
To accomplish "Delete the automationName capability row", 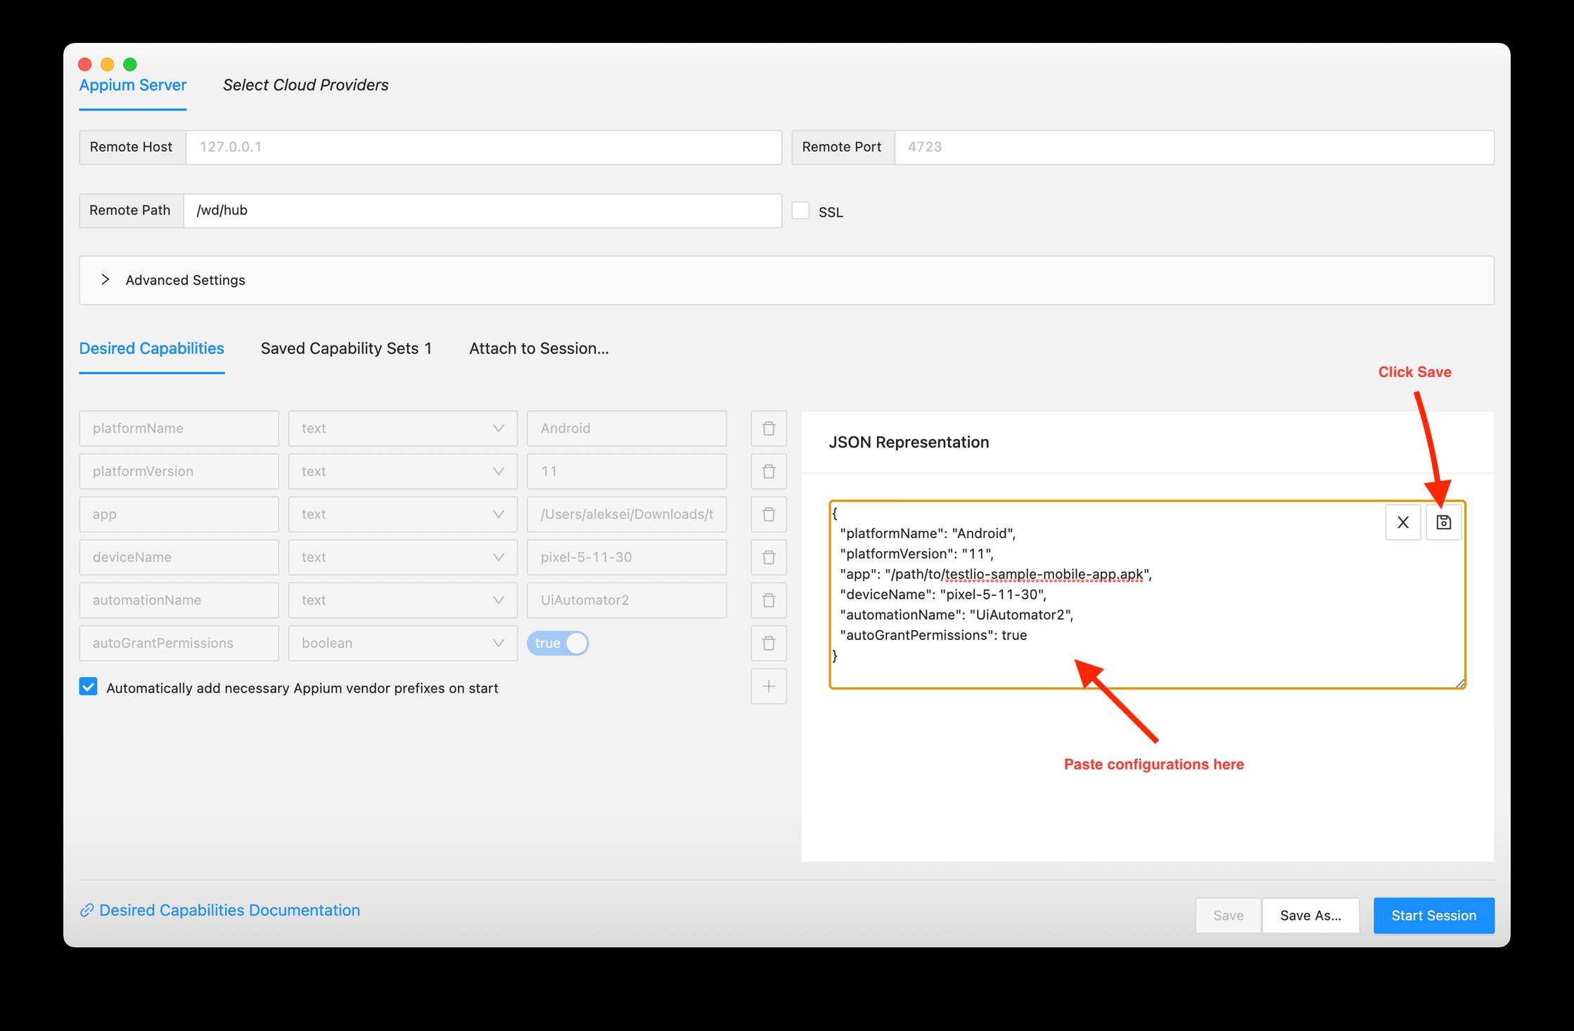I will tap(768, 600).
